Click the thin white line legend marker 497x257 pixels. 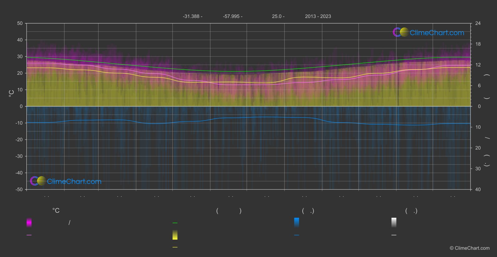[394, 235]
